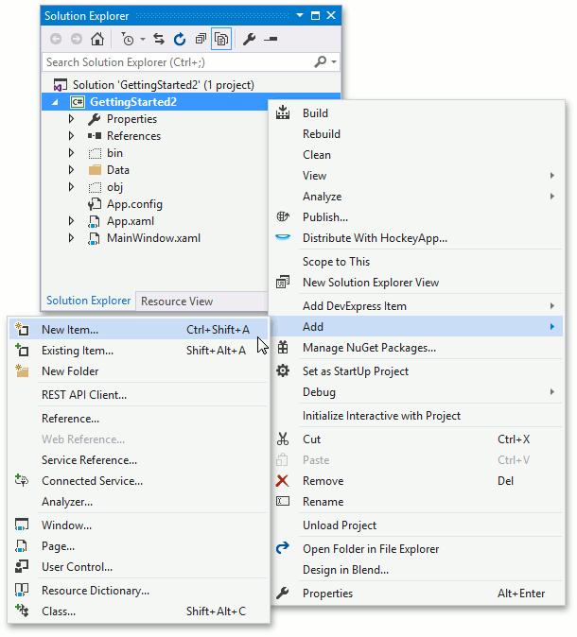The height and width of the screenshot is (637, 577).
Task: Click the Properties wrench toolbar icon
Action: [249, 39]
